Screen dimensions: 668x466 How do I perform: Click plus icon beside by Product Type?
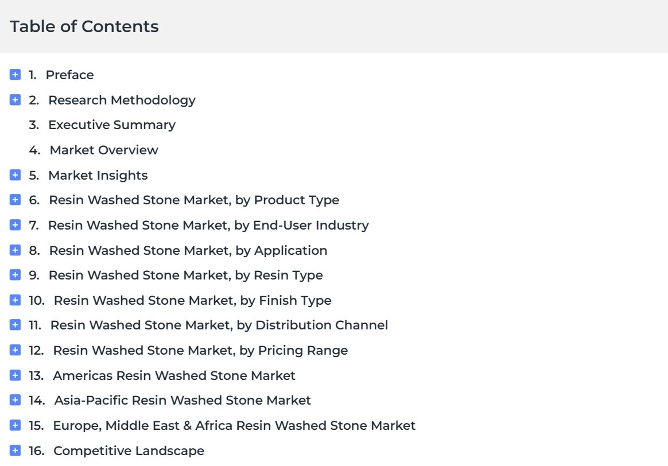coord(15,200)
